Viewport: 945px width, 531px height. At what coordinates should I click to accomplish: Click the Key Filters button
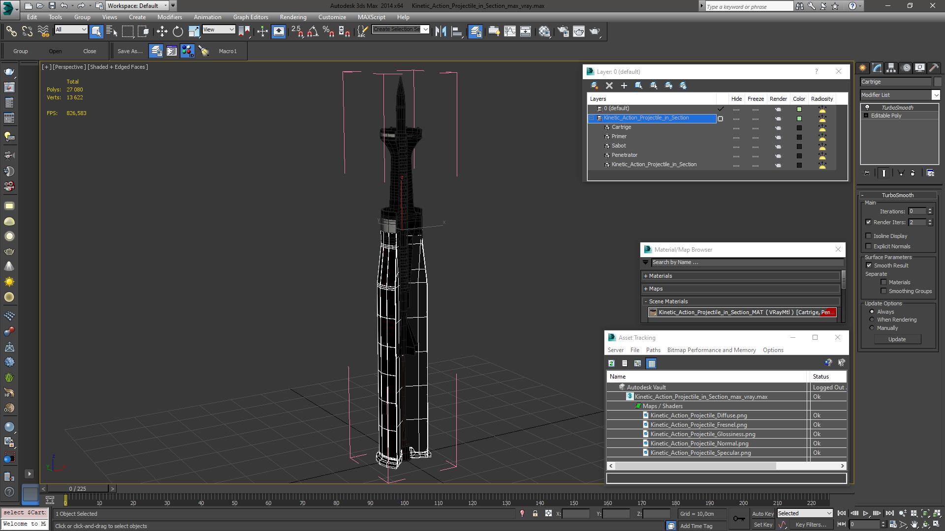(x=811, y=525)
